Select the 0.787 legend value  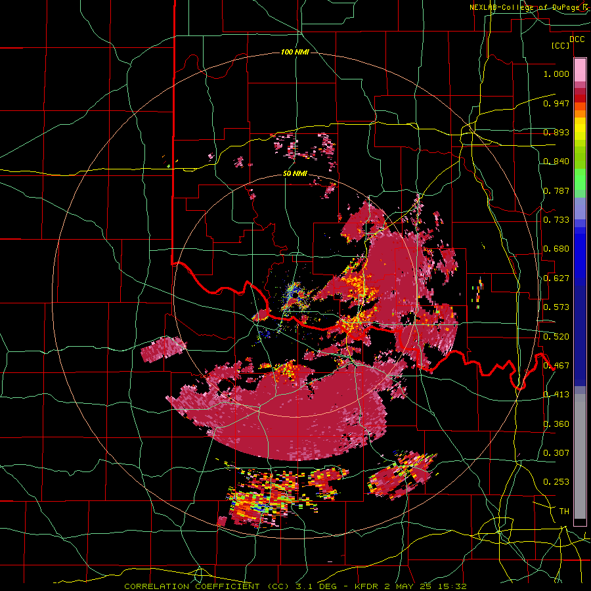(556, 190)
